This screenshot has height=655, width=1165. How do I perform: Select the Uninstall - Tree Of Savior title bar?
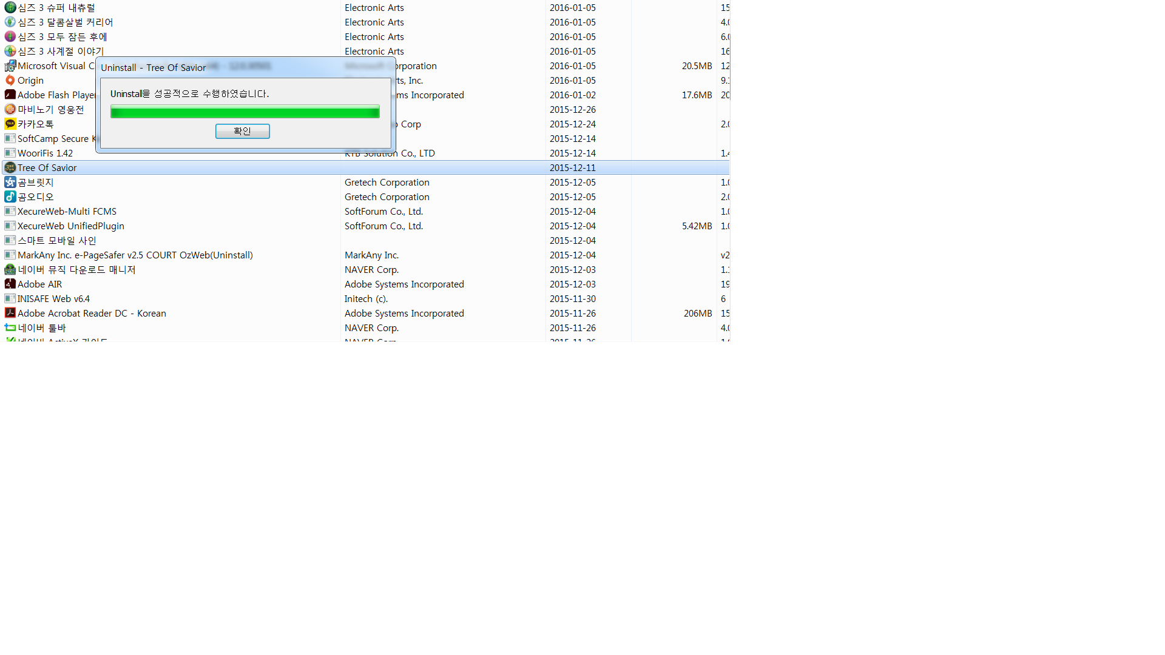(x=246, y=67)
